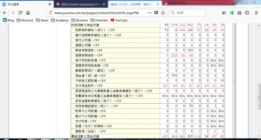This screenshot has width=261, height=140.
Task: Click the scroll down arrow
Action: (x=259, y=136)
